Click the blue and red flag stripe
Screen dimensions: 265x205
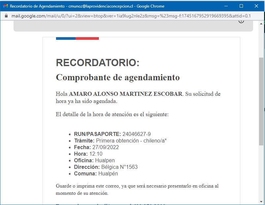point(77,38)
